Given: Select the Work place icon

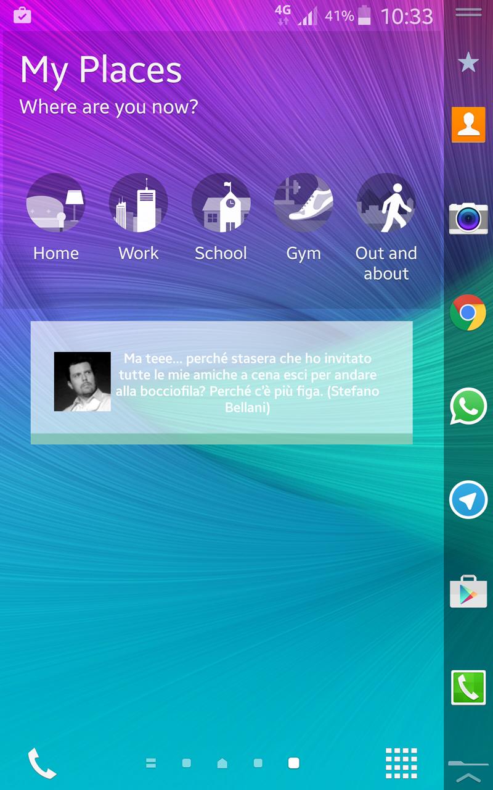Looking at the screenshot, I should 138,202.
